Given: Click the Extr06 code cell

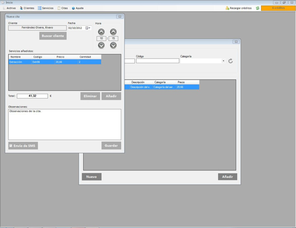Looking at the screenshot, I should point(43,62).
